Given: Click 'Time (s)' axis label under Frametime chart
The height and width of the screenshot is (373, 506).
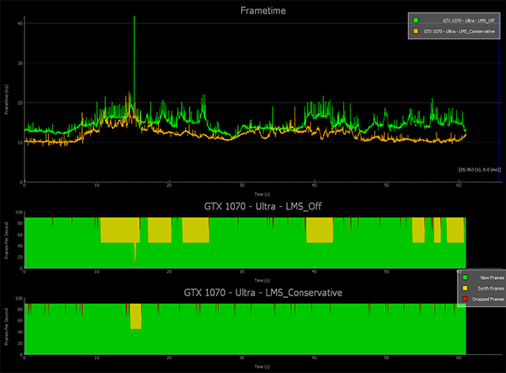Looking at the screenshot, I should coord(262,194).
